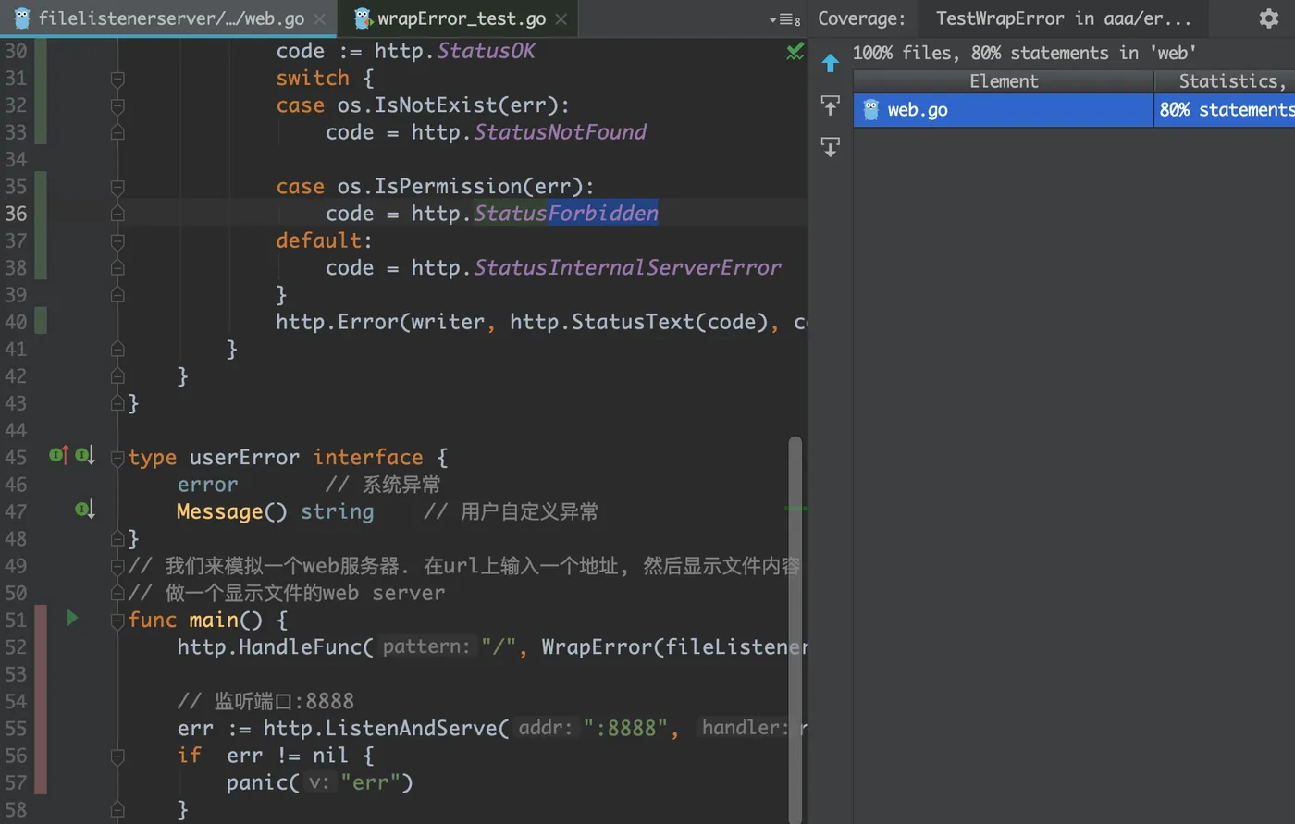Click the StatusForbidden highlighted identifier
The image size is (1295, 824).
(566, 214)
